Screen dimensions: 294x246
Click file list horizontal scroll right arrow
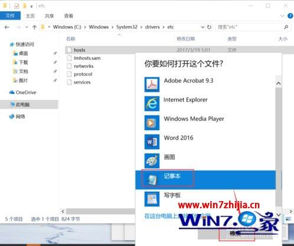pos(291,211)
